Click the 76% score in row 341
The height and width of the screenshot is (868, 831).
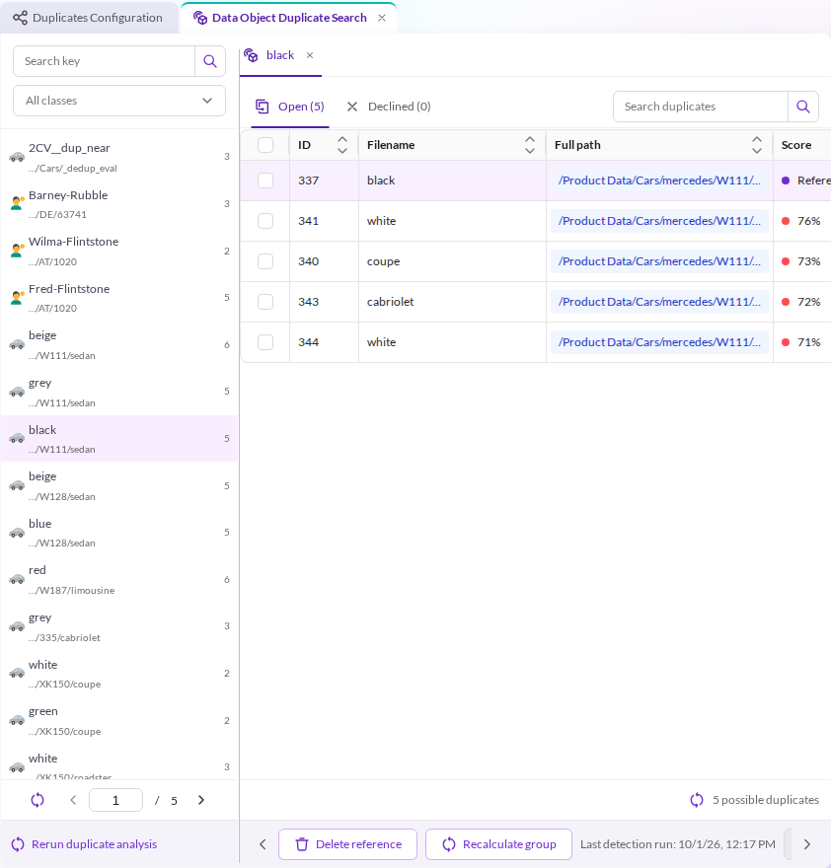point(808,221)
